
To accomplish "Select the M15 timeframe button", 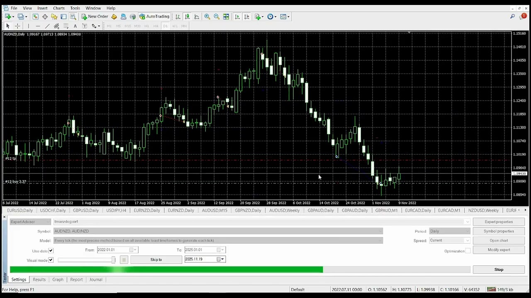I will (x=127, y=26).
